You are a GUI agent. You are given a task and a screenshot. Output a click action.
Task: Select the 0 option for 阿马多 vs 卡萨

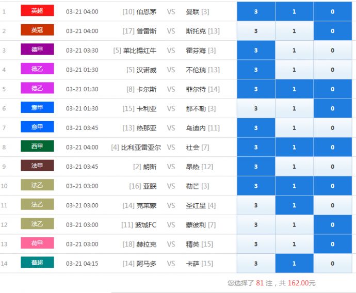(x=332, y=264)
